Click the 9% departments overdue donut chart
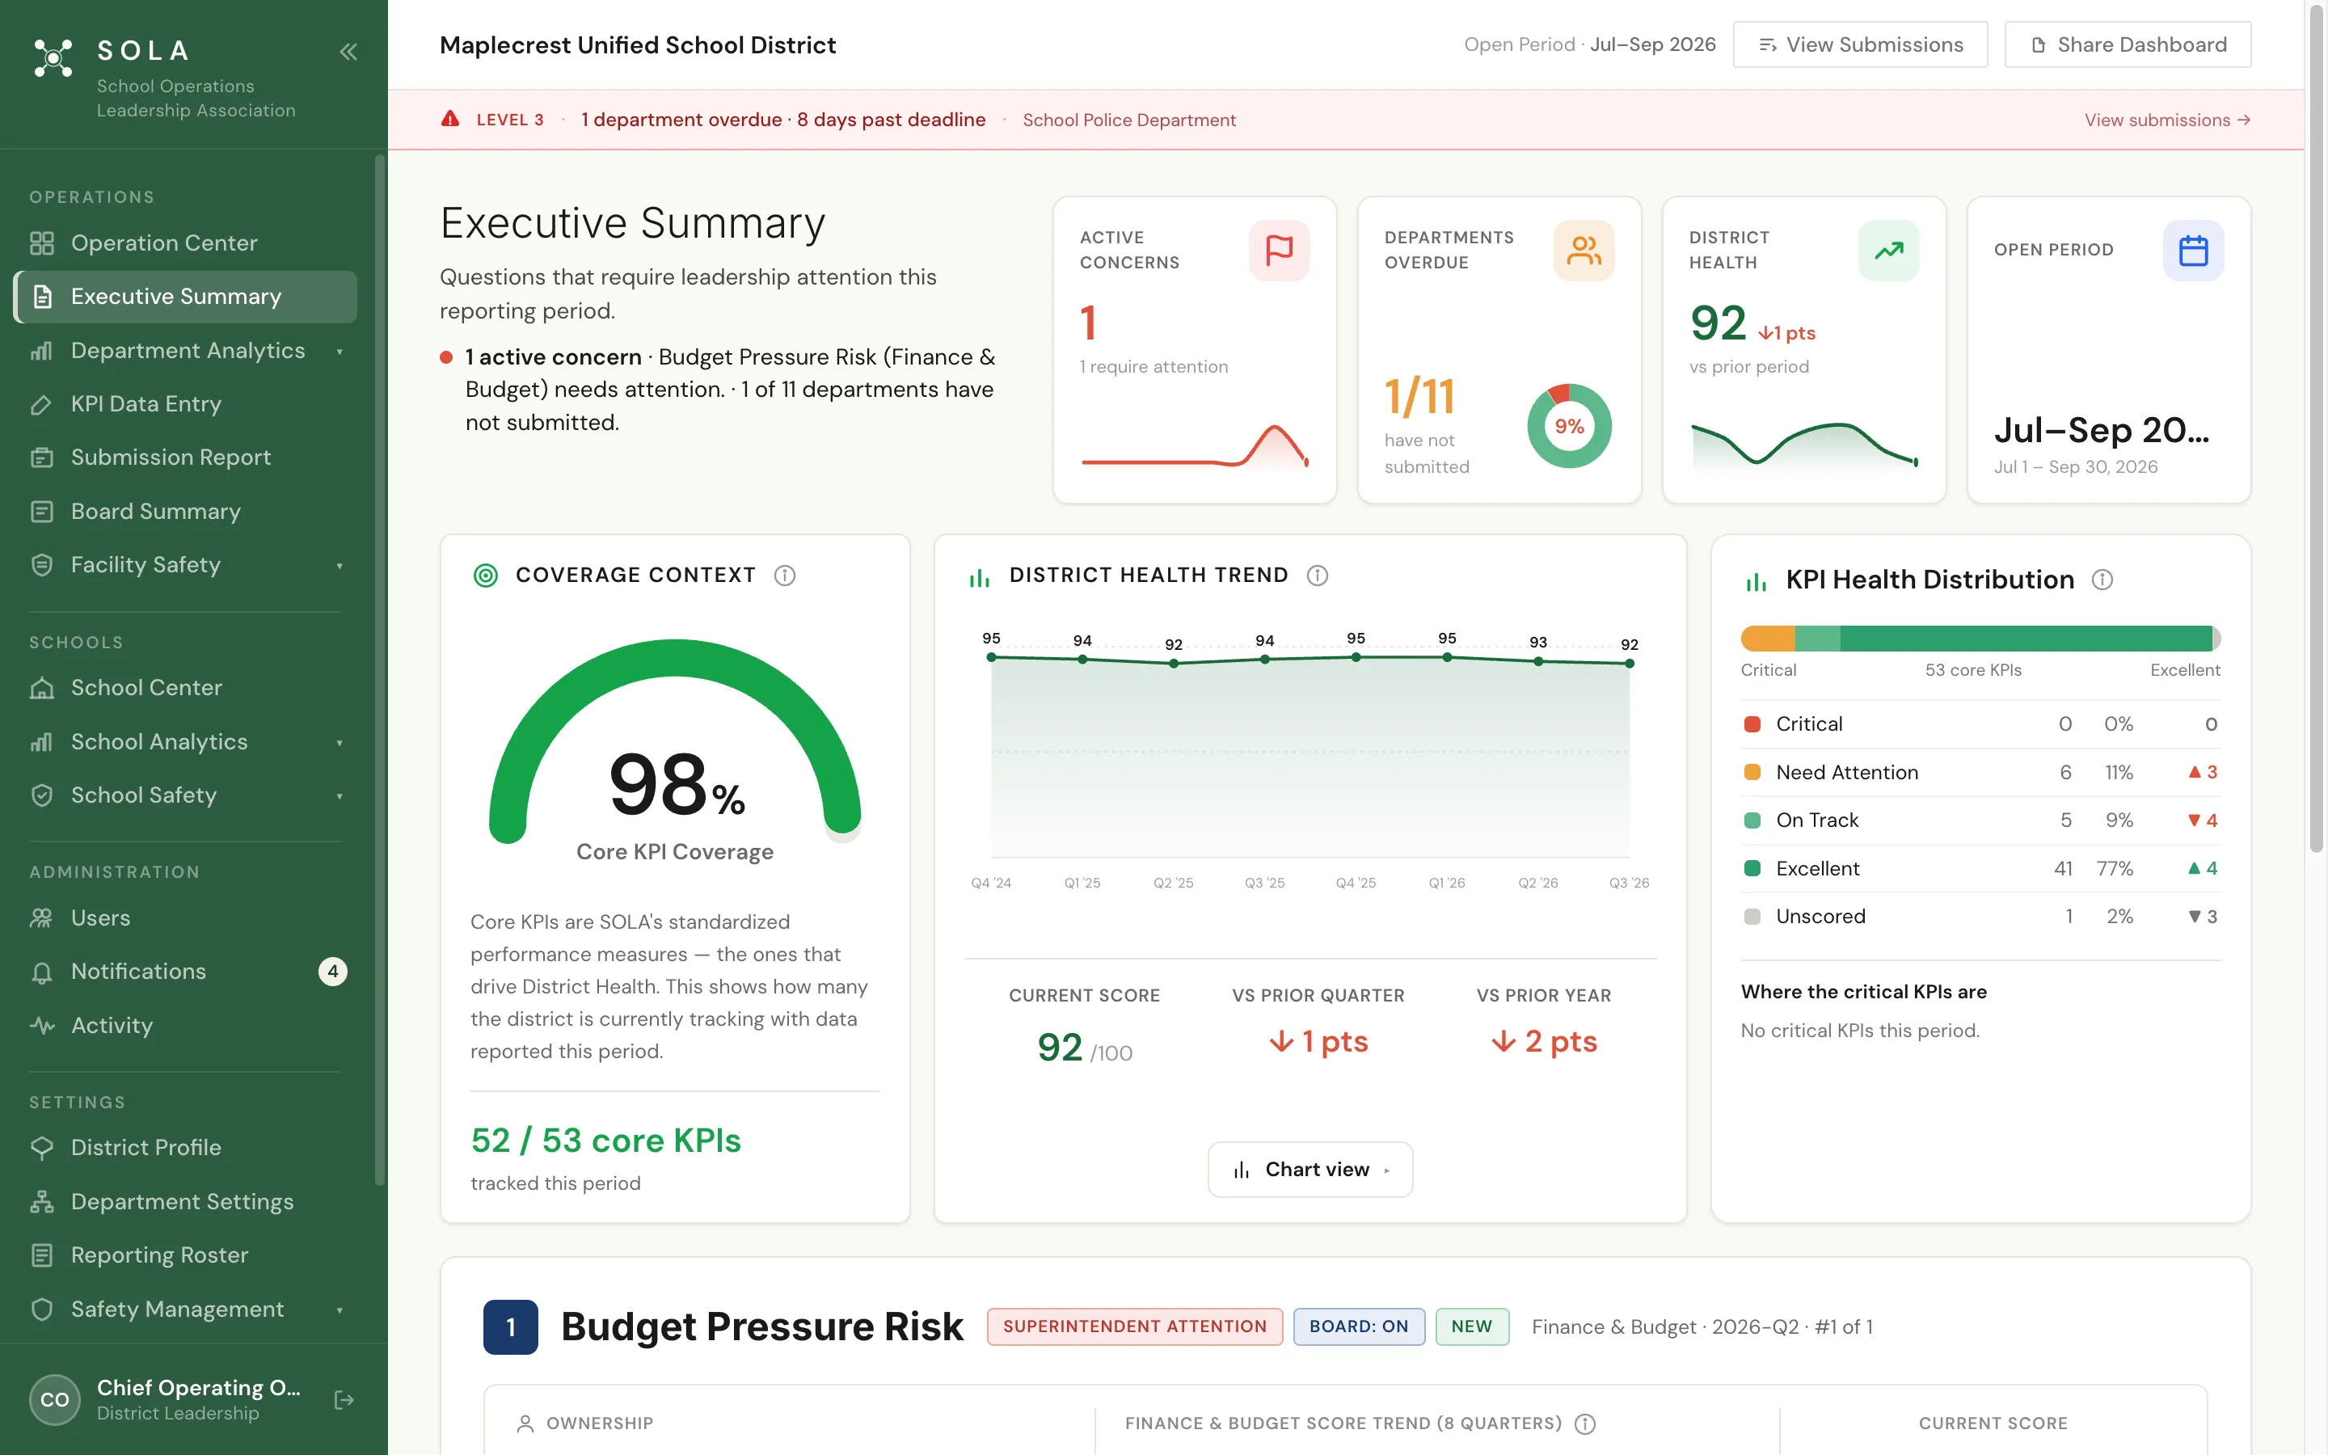This screenshot has height=1455, width=2328. pyautogui.click(x=1569, y=426)
